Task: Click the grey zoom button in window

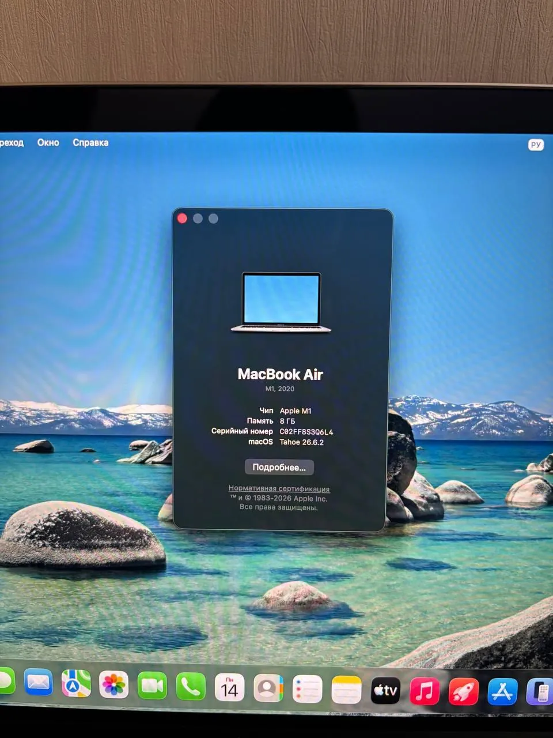Action: click(x=213, y=219)
